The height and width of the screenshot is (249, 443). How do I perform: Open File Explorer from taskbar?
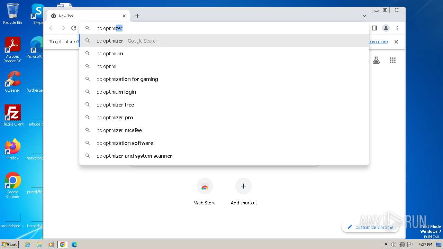[x=39, y=245]
